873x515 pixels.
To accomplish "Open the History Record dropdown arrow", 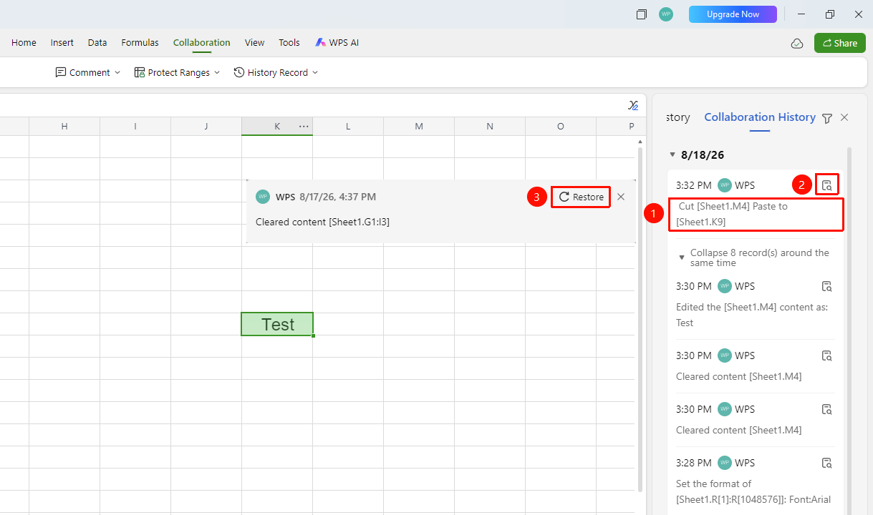I will [315, 72].
